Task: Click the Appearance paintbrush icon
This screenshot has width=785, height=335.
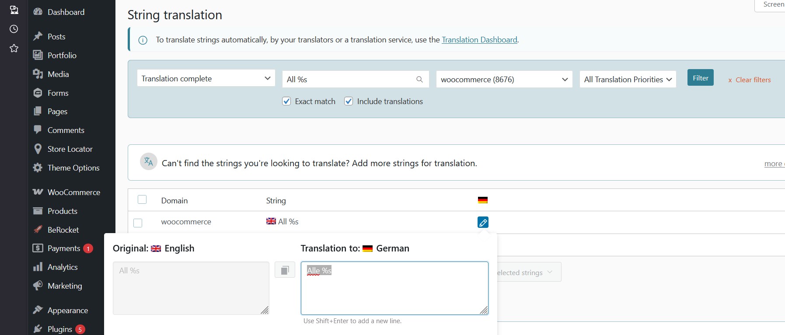Action: (38, 310)
